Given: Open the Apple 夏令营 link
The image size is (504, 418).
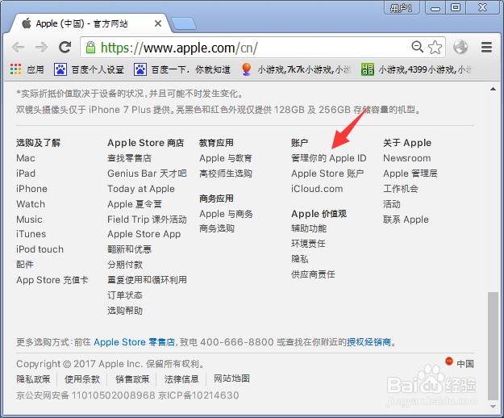Looking at the screenshot, I should pos(135,204).
